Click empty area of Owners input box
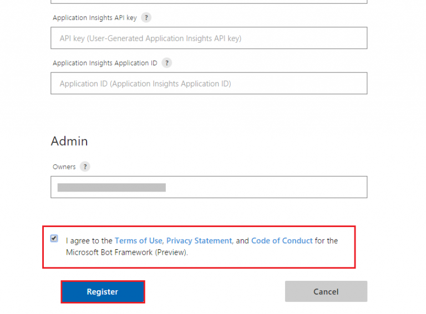426x314 pixels. point(266,187)
